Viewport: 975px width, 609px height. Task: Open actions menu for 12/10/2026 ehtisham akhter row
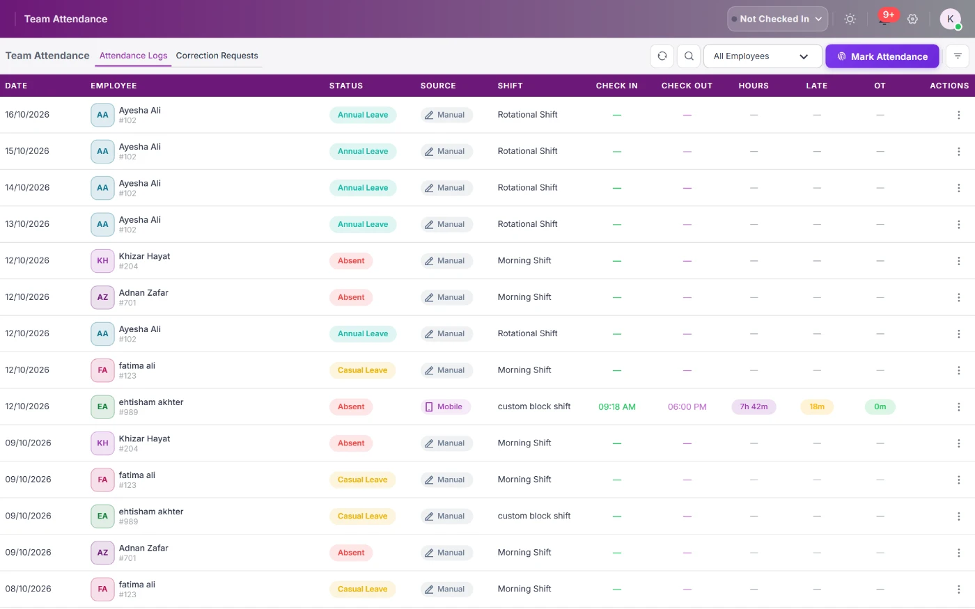pyautogui.click(x=958, y=407)
